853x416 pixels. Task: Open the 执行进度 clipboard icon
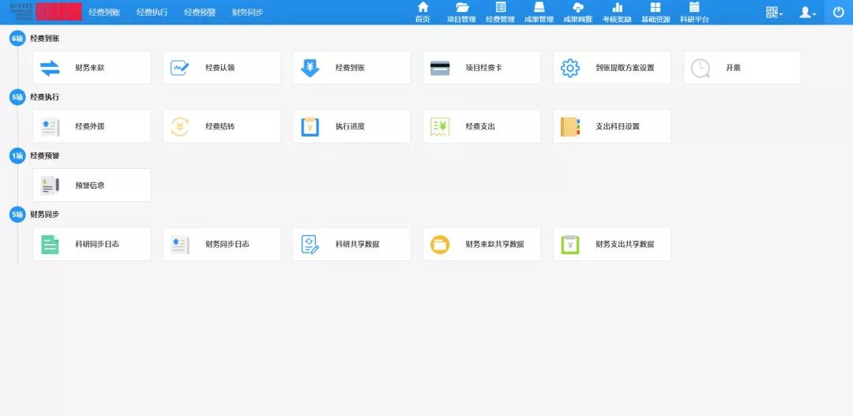click(x=310, y=126)
